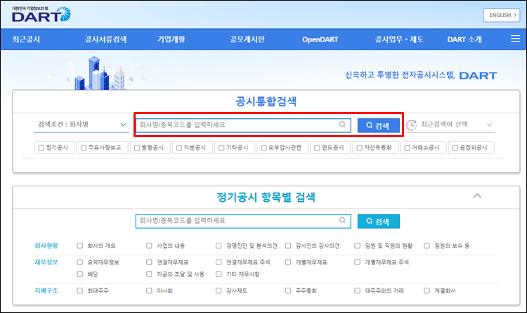
Task: Tick the 회사의 개요 checkbox
Action: click(x=79, y=245)
